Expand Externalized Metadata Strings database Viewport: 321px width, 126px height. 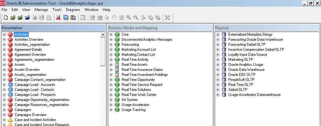(218, 34)
